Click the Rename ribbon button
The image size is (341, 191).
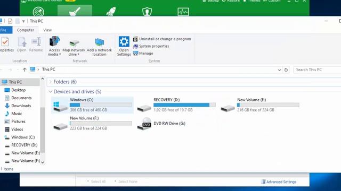(x=36, y=45)
